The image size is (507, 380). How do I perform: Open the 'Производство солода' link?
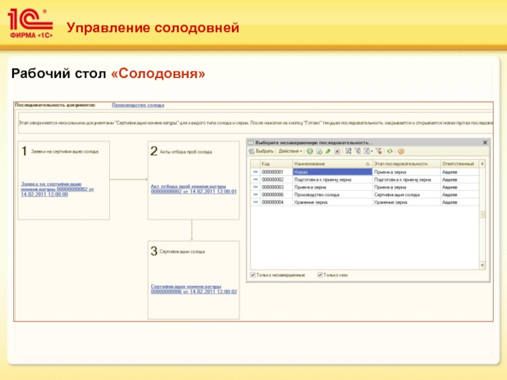138,104
